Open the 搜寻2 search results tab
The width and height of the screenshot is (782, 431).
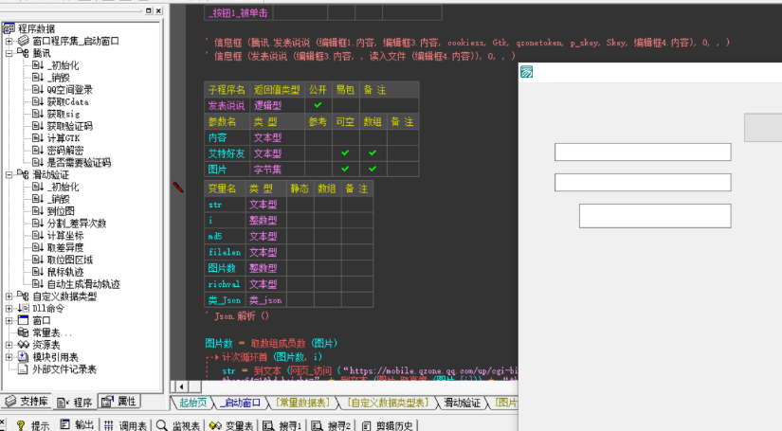tap(331, 425)
